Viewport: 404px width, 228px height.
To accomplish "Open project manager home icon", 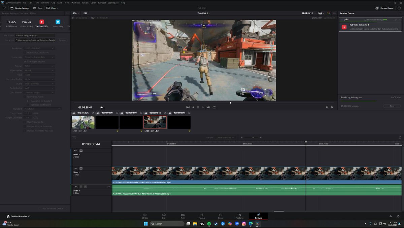I will click(391, 216).
